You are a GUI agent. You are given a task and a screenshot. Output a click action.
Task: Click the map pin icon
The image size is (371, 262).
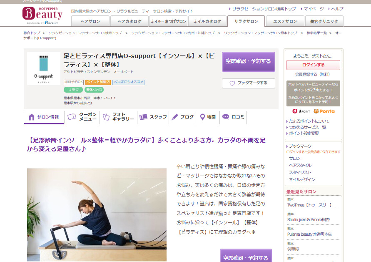(x=202, y=117)
